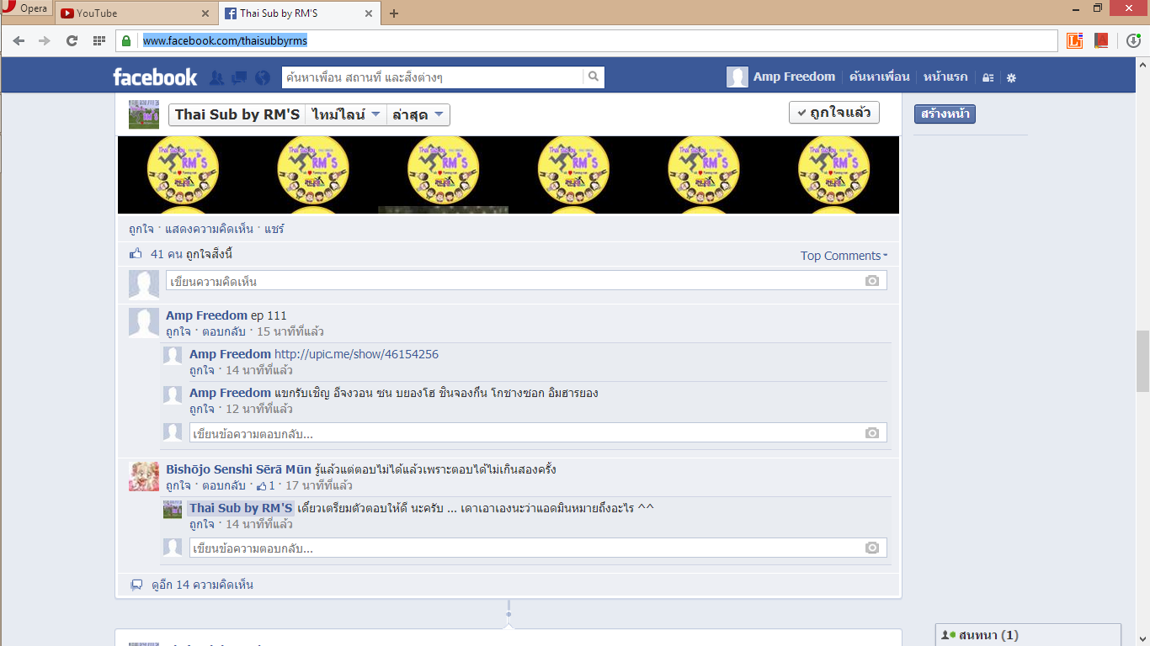Click the green padlock security badge
1150x646 pixels.
[x=126, y=40]
